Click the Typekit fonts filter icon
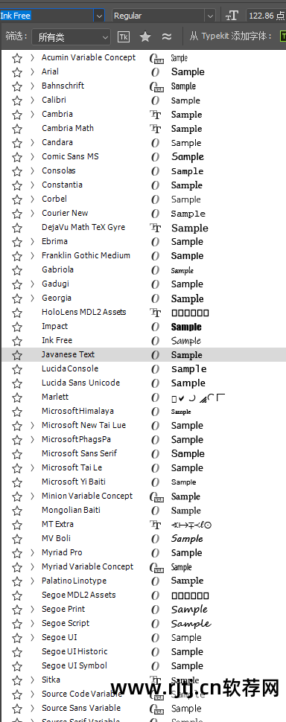286x722 pixels. (124, 36)
